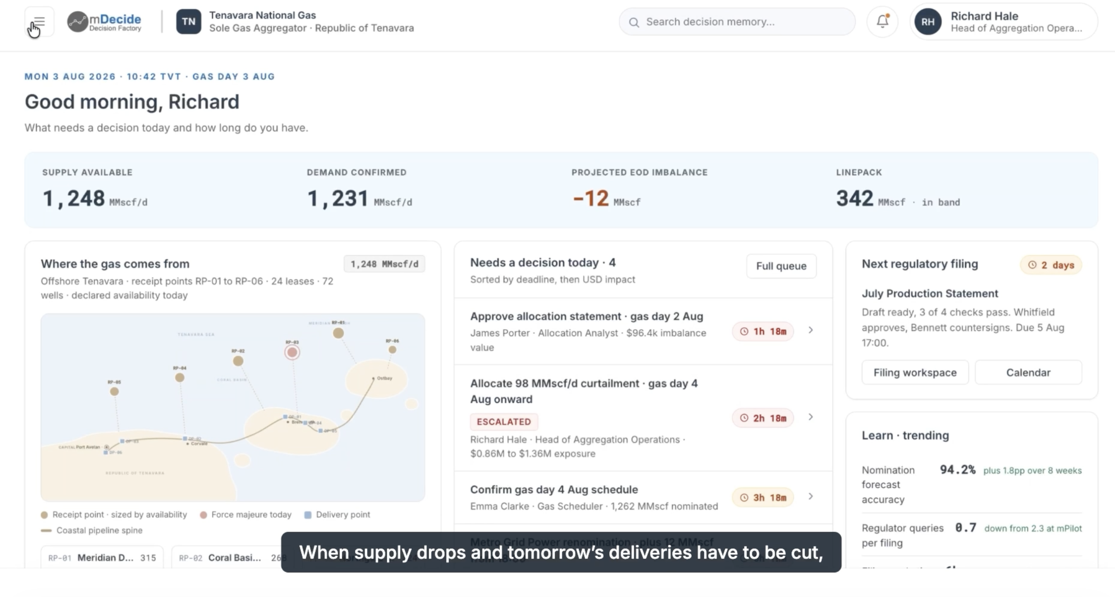
Task: Select the RP-03 force majeure marker
Action: pos(292,352)
